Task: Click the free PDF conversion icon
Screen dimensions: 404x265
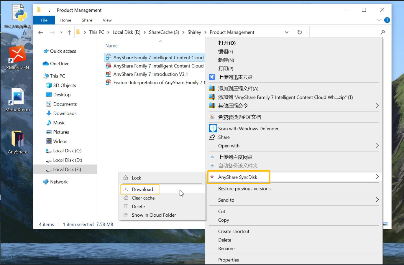Action: coord(212,117)
